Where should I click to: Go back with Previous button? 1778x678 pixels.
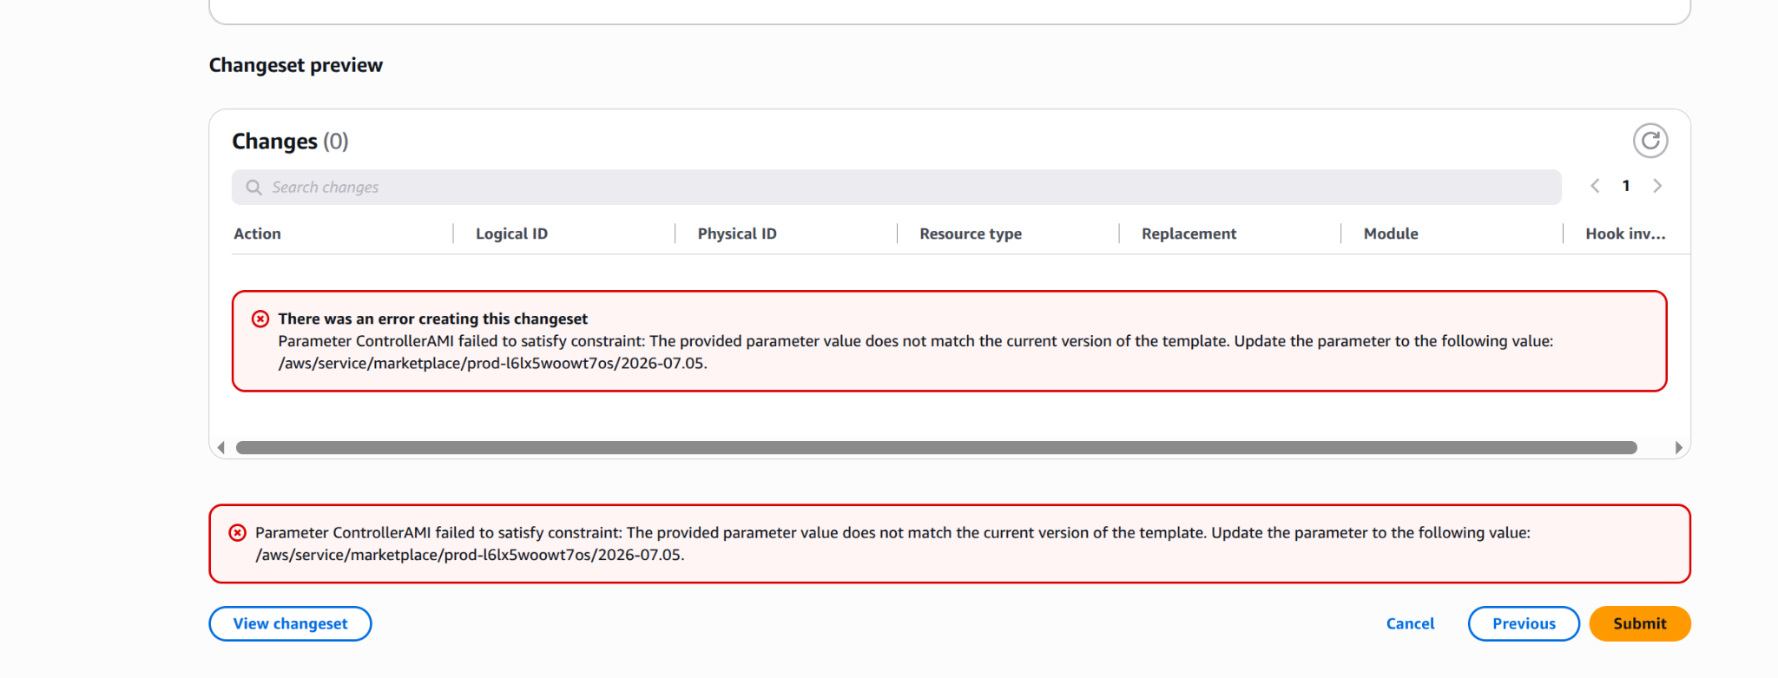click(x=1524, y=623)
